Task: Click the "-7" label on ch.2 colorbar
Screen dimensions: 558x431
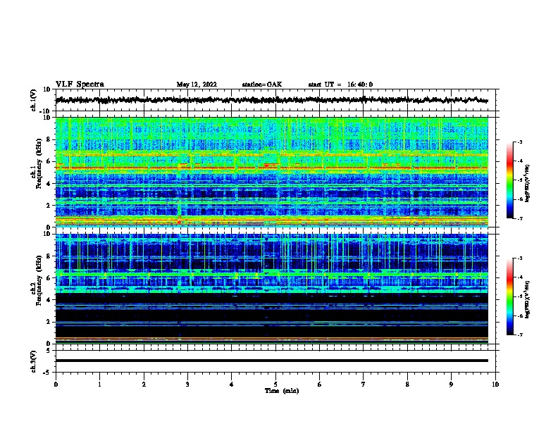Action: 519,335
